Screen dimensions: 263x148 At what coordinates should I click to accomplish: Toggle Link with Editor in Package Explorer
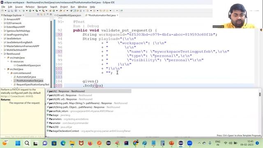click(42, 15)
